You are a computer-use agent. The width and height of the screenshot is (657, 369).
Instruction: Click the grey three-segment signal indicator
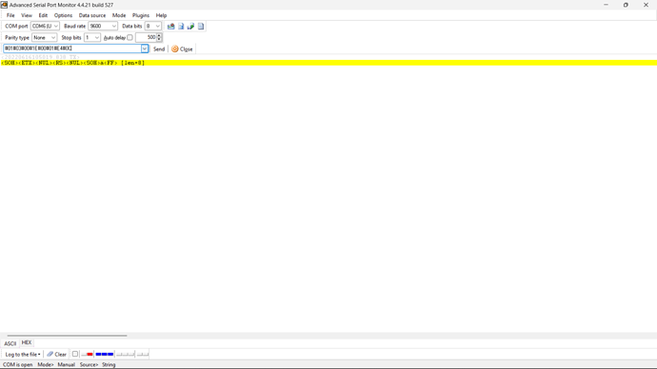pyautogui.click(x=126, y=355)
